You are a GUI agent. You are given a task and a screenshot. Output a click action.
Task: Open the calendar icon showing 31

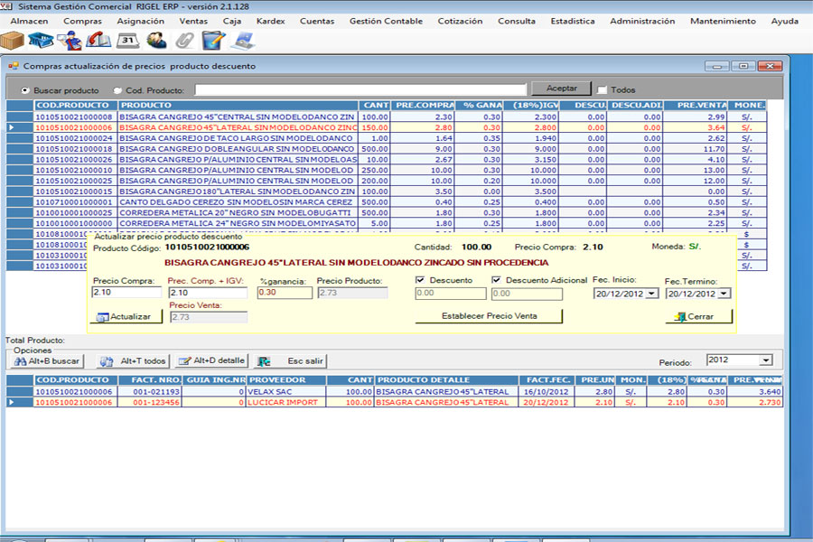[x=127, y=40]
